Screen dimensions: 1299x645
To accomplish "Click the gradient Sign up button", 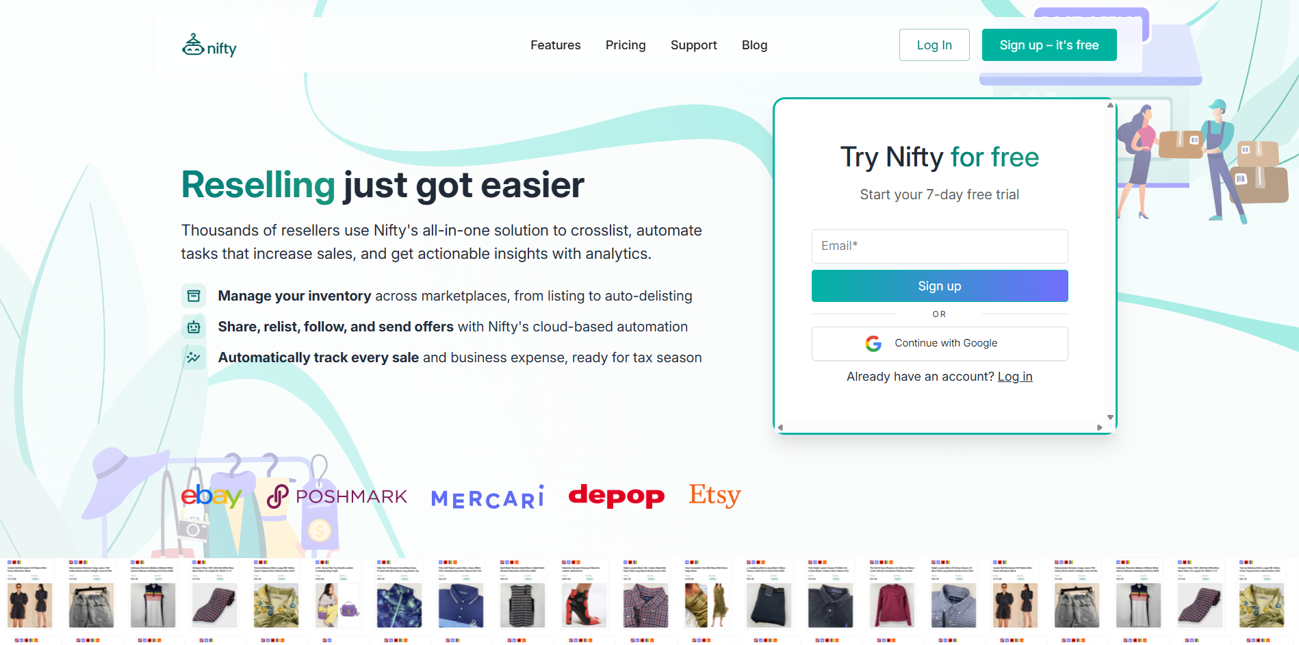I will tap(940, 286).
